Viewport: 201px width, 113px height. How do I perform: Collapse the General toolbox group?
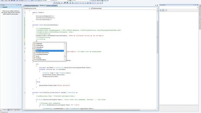(x=1, y=7)
